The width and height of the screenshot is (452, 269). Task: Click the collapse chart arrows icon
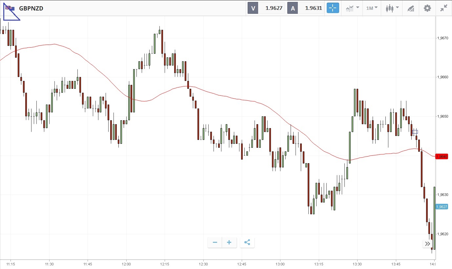(x=443, y=8)
